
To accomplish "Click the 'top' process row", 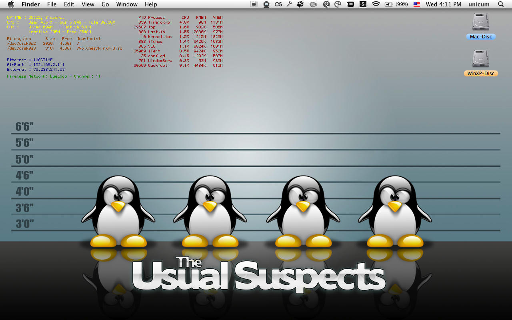I will (178, 27).
